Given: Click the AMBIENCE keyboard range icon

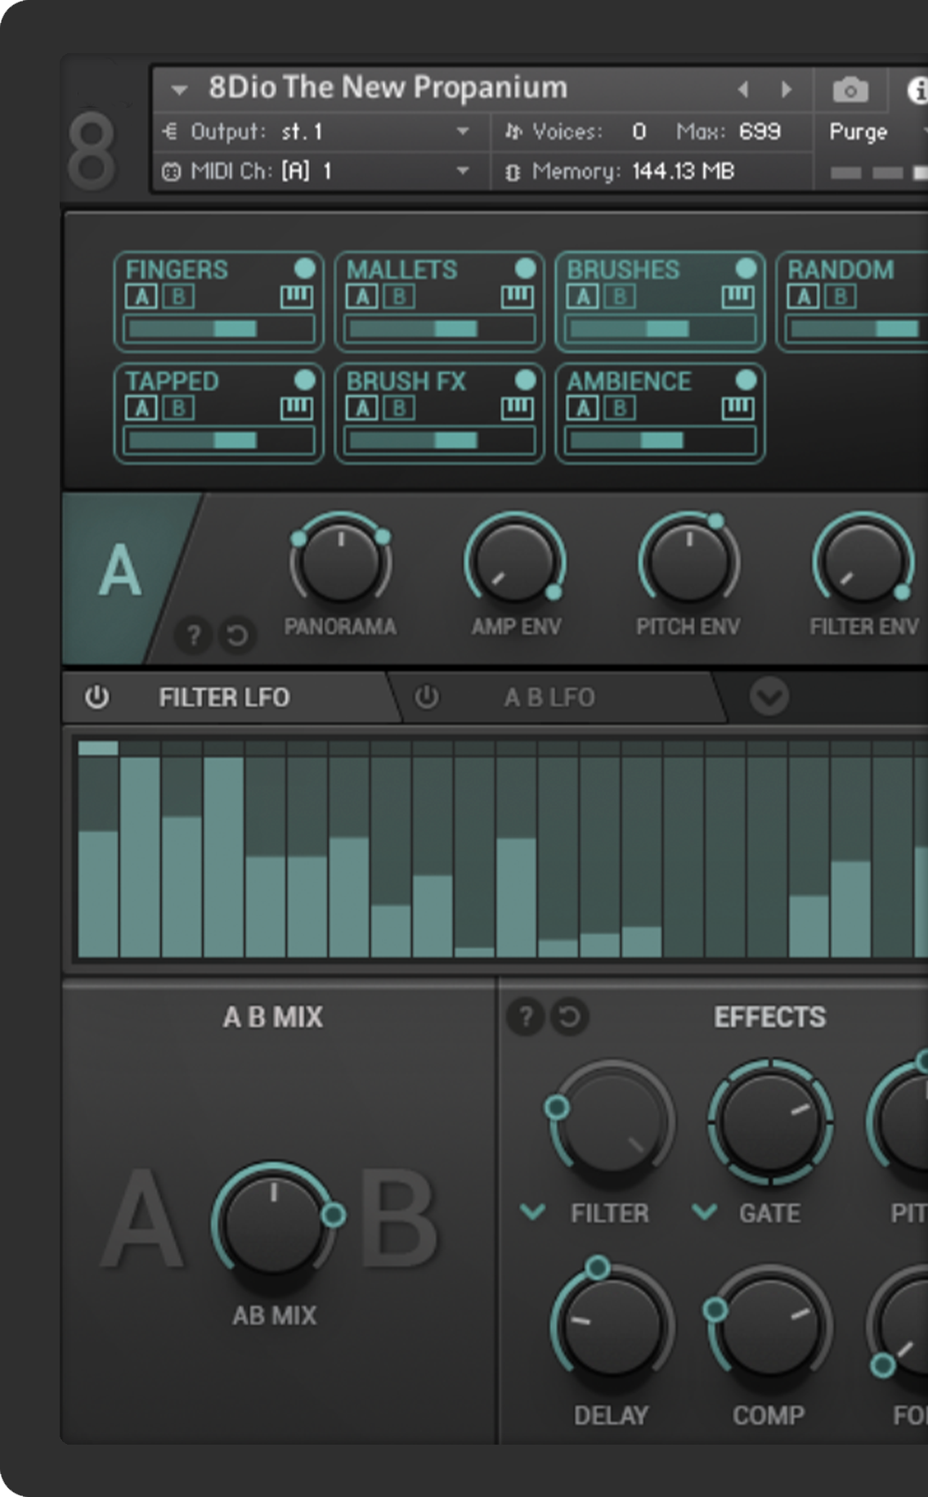Looking at the screenshot, I should coord(737,407).
